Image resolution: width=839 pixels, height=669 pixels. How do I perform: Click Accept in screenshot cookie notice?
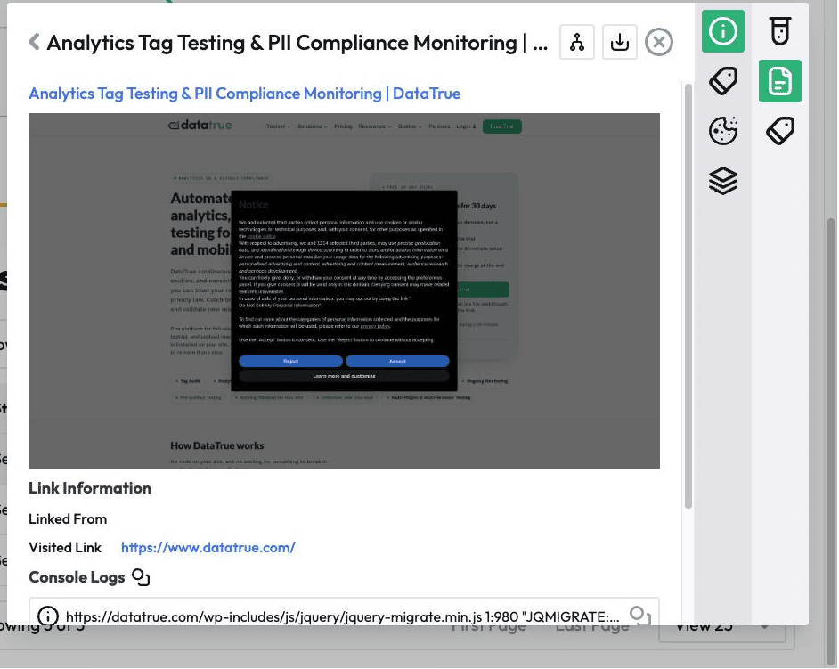[397, 362]
